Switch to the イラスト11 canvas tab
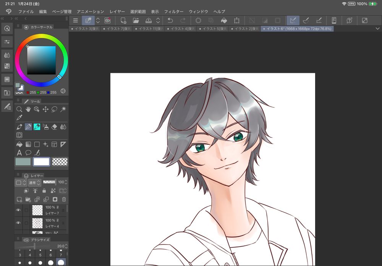 coord(149,29)
